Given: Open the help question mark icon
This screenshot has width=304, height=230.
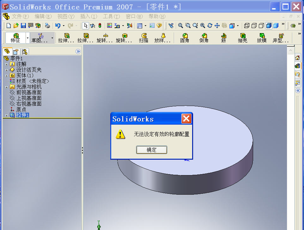Looking at the screenshot, I should pos(159,26).
